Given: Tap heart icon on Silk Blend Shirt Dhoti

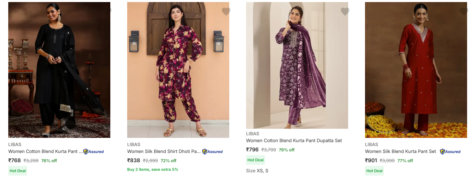Looking at the screenshot, I should 226,11.
